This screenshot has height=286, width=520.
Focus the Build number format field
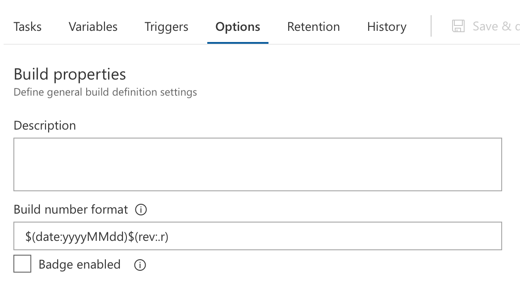(x=257, y=236)
